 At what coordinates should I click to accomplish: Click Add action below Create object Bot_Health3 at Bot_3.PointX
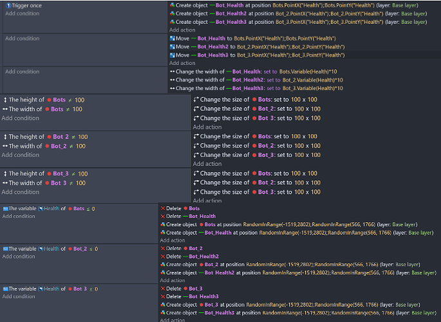182,30
